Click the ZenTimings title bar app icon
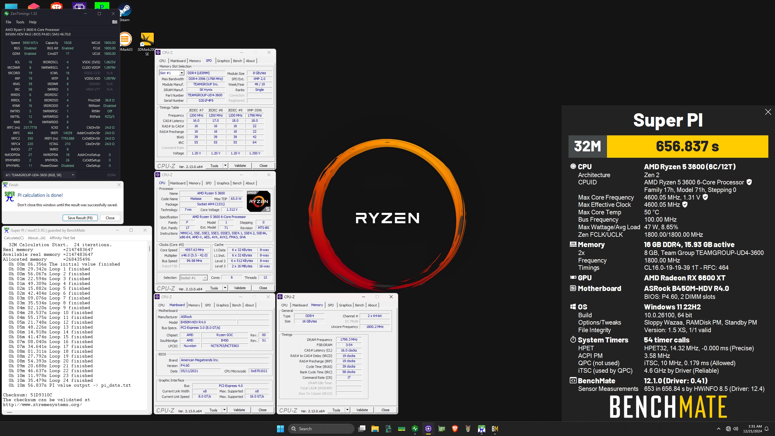The height and width of the screenshot is (436, 775). [6, 14]
